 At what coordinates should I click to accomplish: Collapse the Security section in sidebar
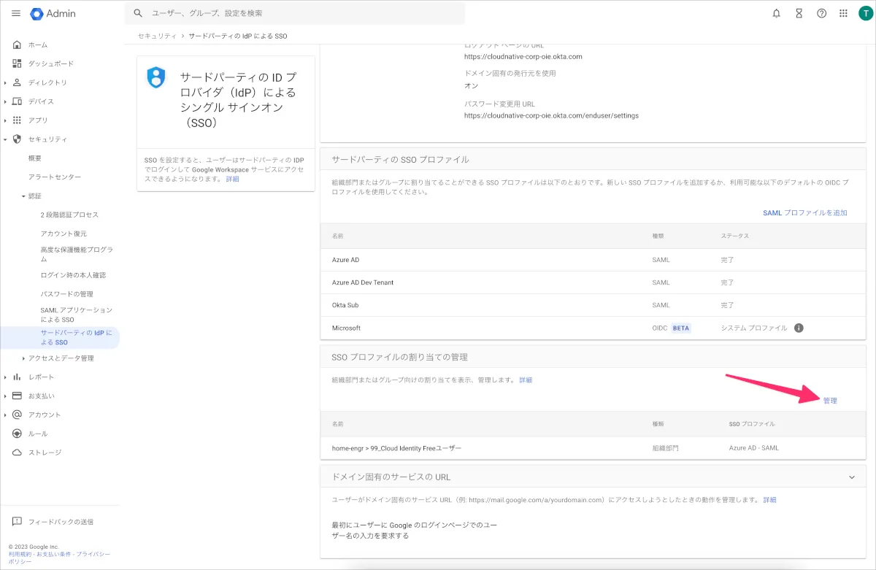pyautogui.click(x=6, y=139)
